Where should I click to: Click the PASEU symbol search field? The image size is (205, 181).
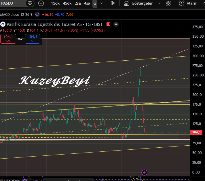(12, 3)
